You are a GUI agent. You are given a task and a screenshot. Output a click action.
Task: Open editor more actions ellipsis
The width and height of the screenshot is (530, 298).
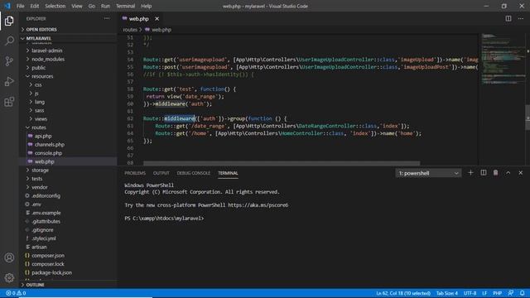click(521, 18)
